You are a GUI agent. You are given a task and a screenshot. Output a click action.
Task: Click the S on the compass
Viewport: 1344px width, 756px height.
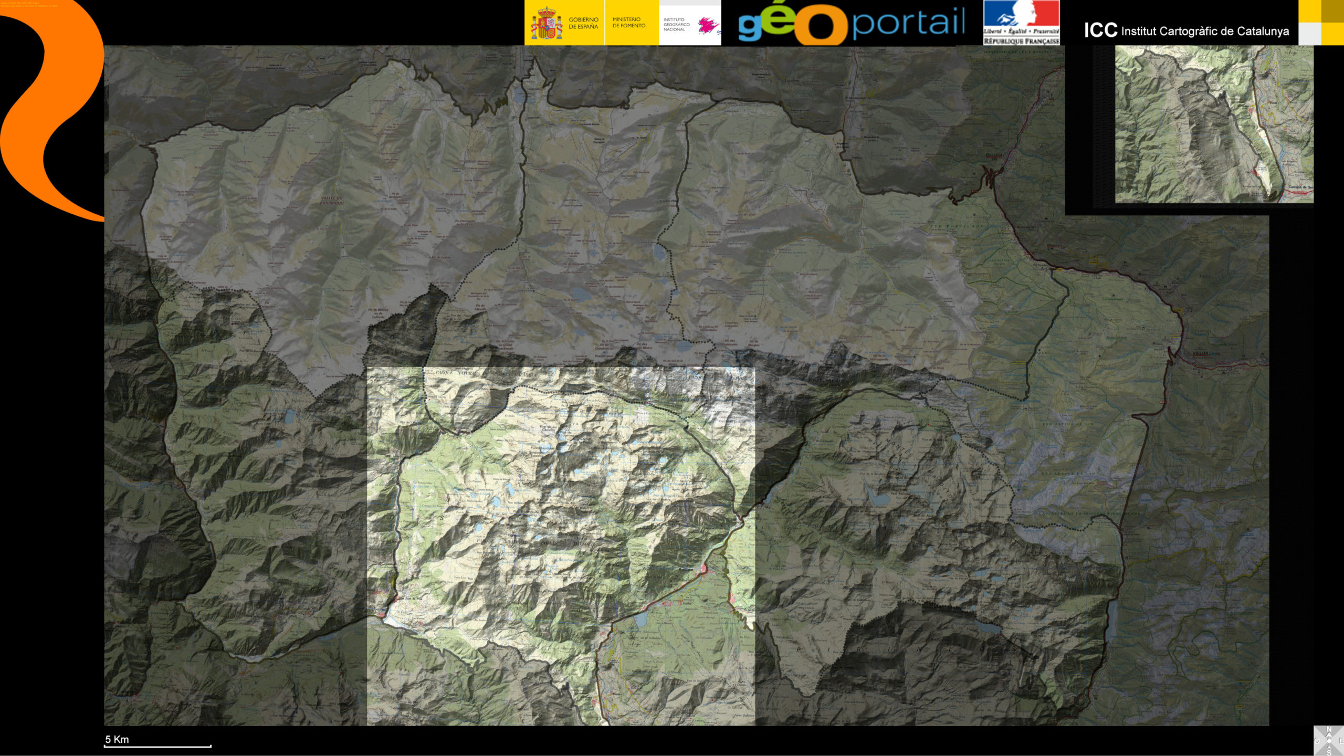coord(1329,752)
